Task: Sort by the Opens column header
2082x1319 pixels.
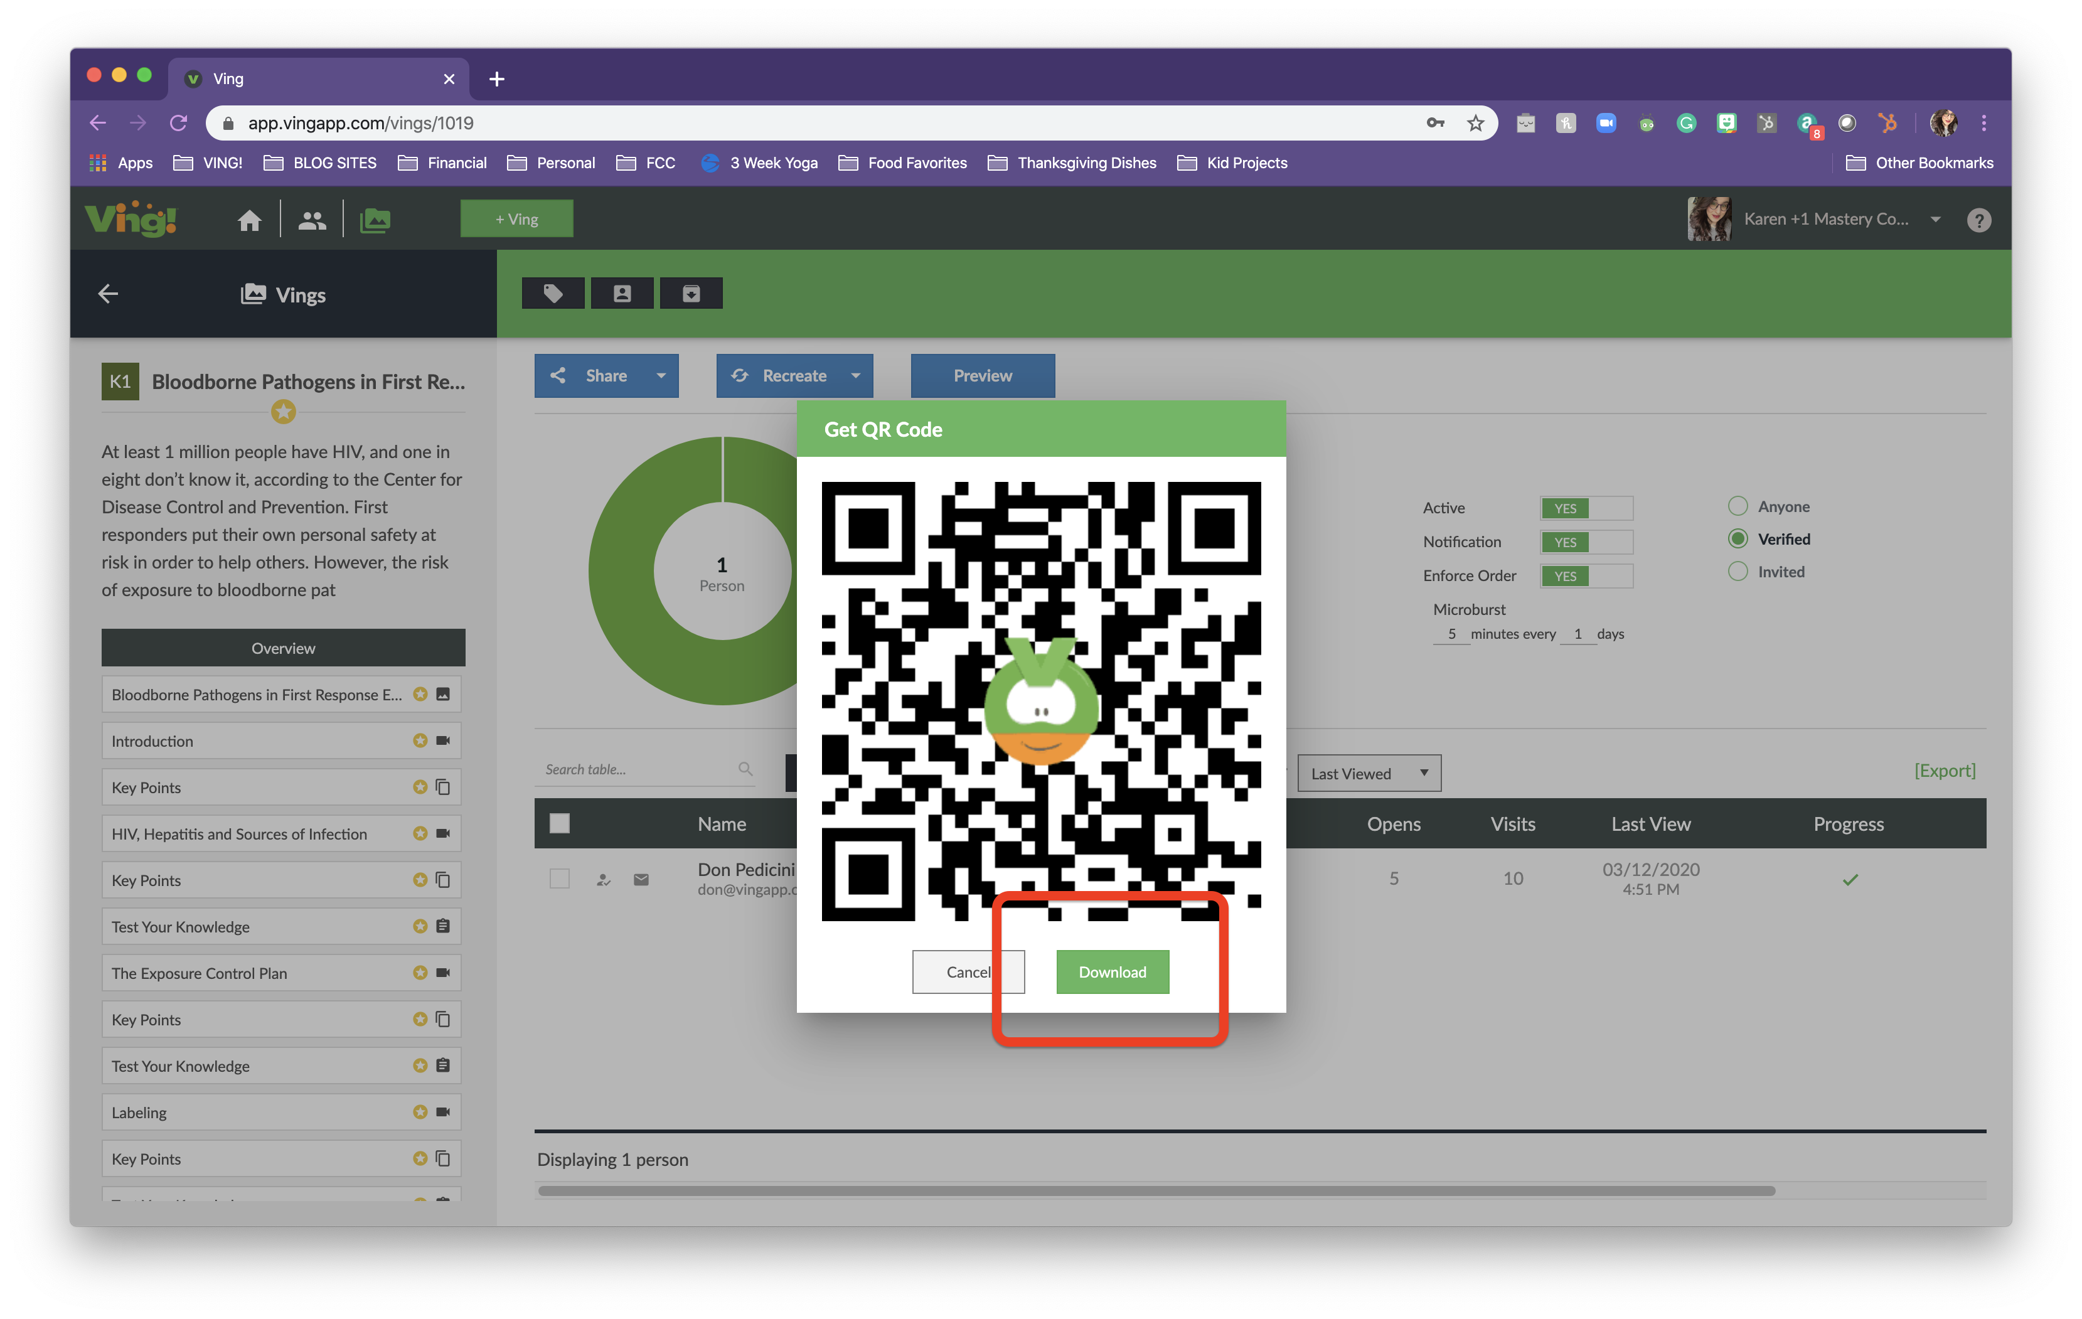Action: (1393, 824)
